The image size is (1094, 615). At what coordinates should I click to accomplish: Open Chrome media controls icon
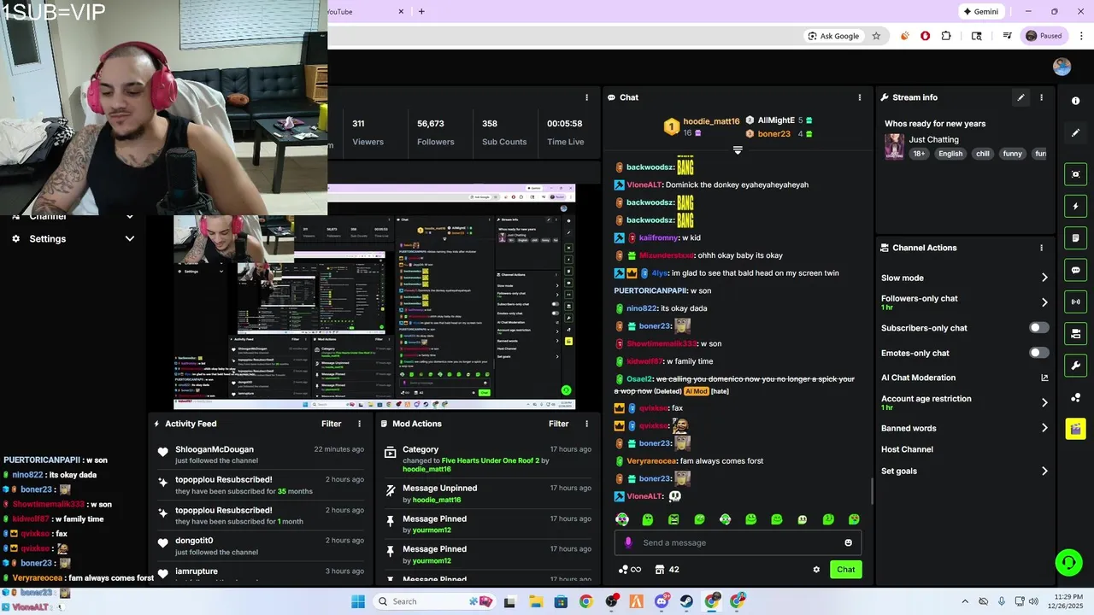point(1008,36)
